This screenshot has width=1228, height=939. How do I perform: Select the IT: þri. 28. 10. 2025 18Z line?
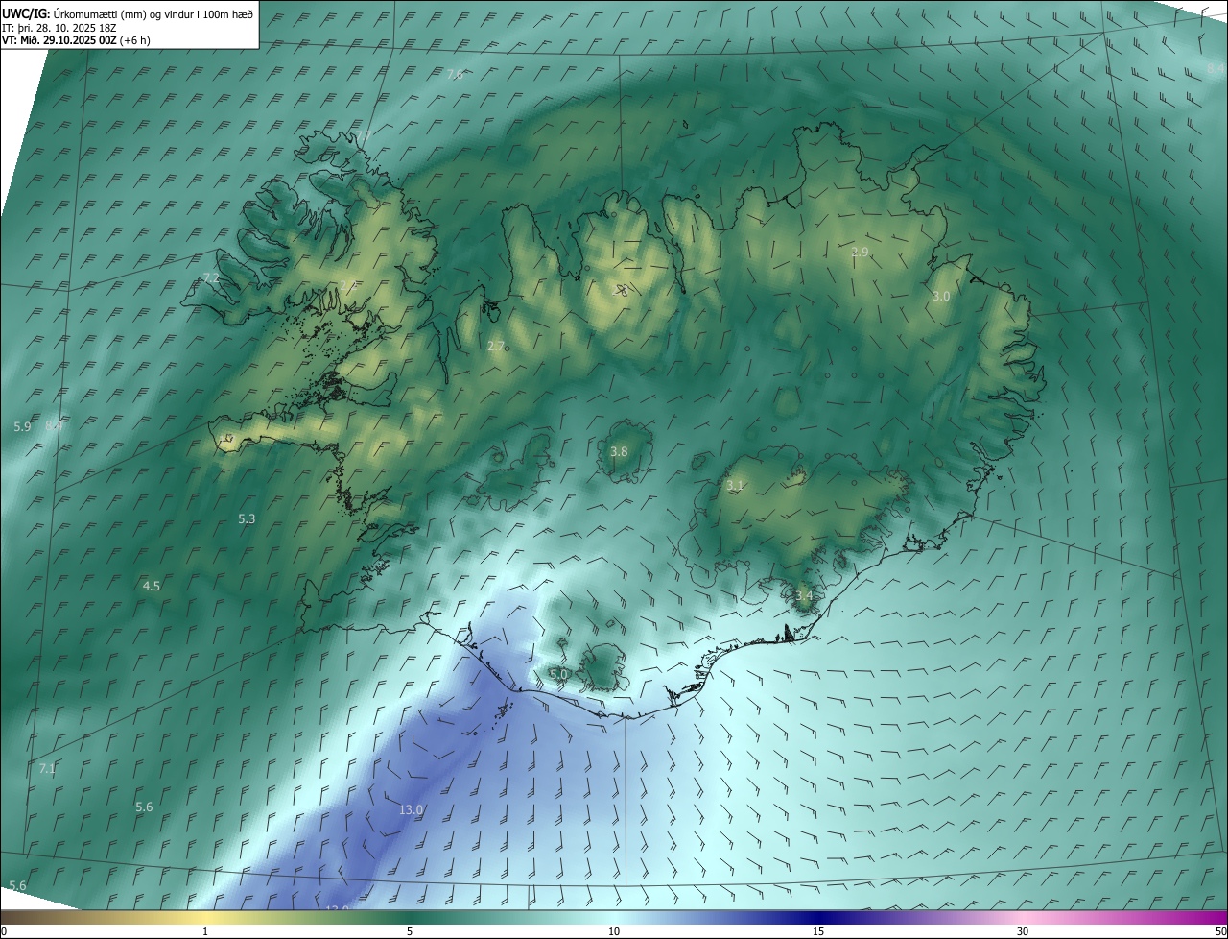(59, 28)
